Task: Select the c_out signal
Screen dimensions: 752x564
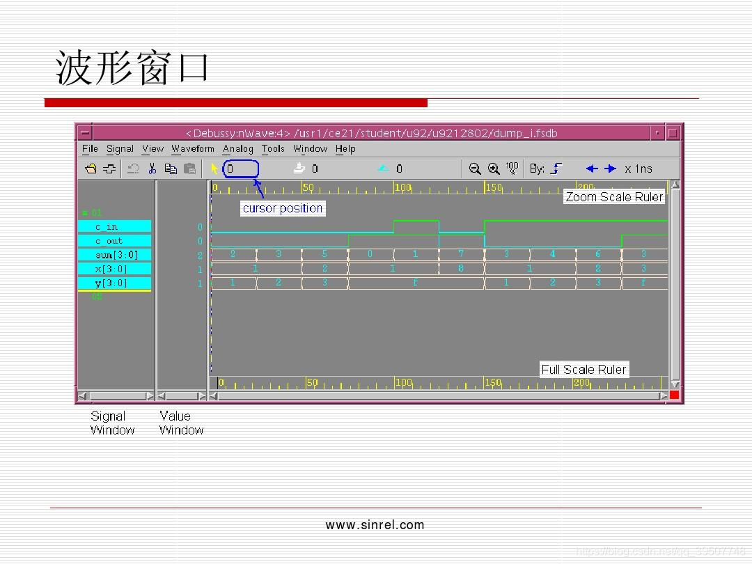Action: pyautogui.click(x=115, y=240)
